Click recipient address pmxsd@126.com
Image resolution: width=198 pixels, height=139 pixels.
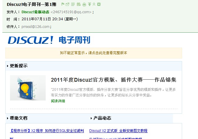tap(35, 27)
